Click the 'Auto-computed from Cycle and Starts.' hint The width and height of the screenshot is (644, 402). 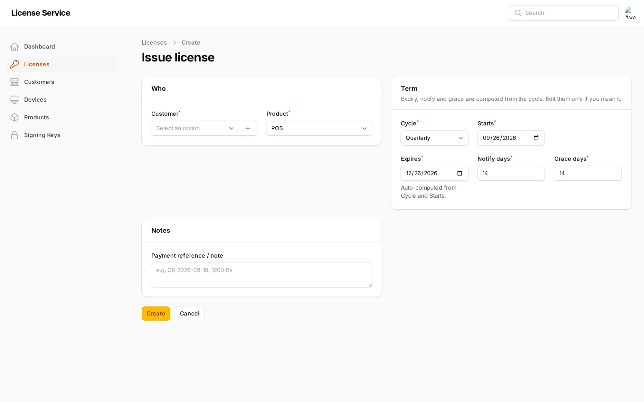coord(429,192)
